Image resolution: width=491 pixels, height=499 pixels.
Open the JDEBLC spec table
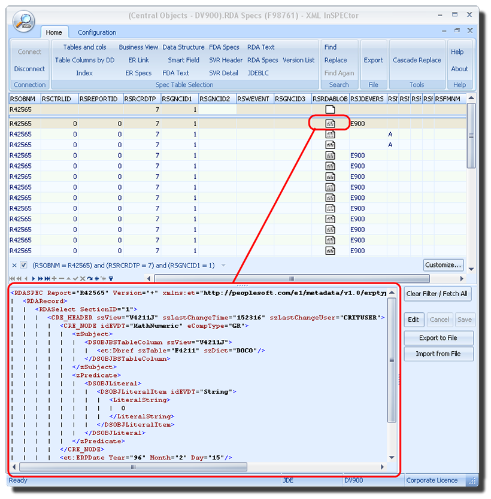(x=258, y=73)
